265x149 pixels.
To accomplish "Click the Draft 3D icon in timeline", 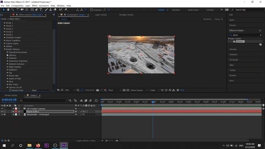I will click(75, 101).
